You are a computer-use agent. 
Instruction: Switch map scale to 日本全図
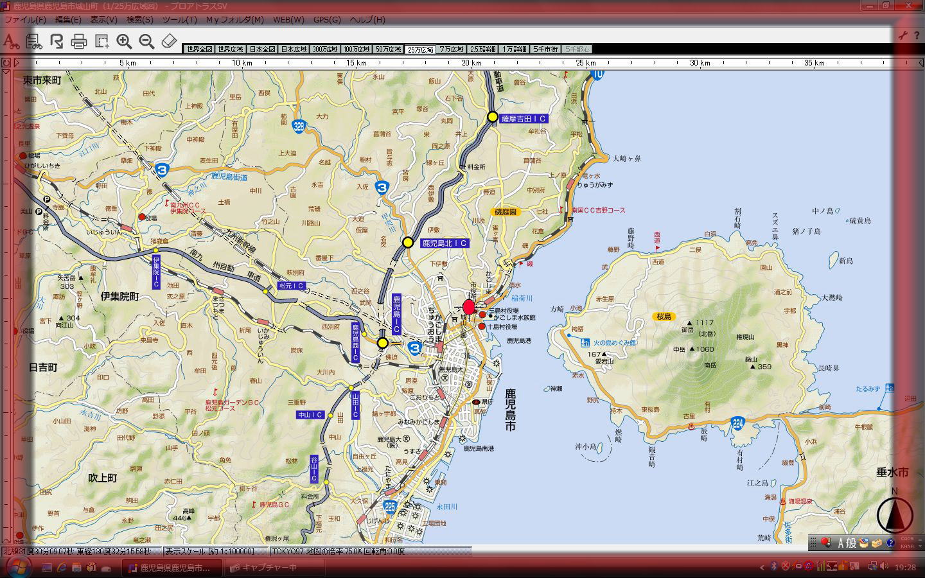click(262, 49)
